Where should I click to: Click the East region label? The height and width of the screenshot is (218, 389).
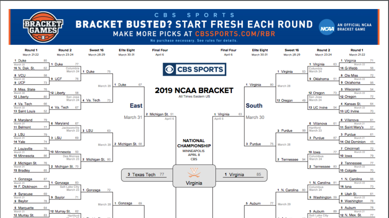[x=136, y=106]
